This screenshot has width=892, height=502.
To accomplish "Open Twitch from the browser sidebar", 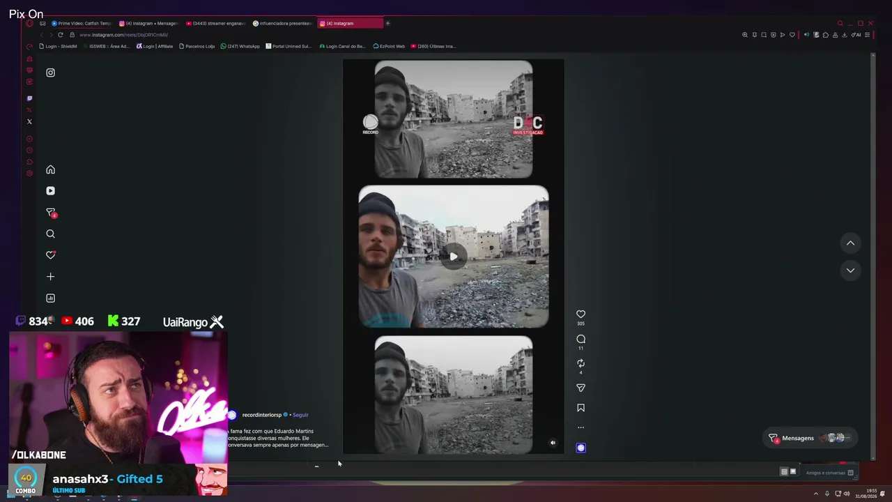I will point(29,98).
